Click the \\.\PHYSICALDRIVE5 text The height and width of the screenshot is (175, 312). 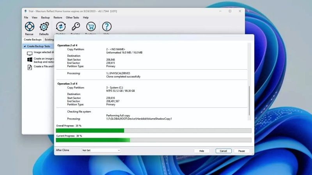coord(118,73)
